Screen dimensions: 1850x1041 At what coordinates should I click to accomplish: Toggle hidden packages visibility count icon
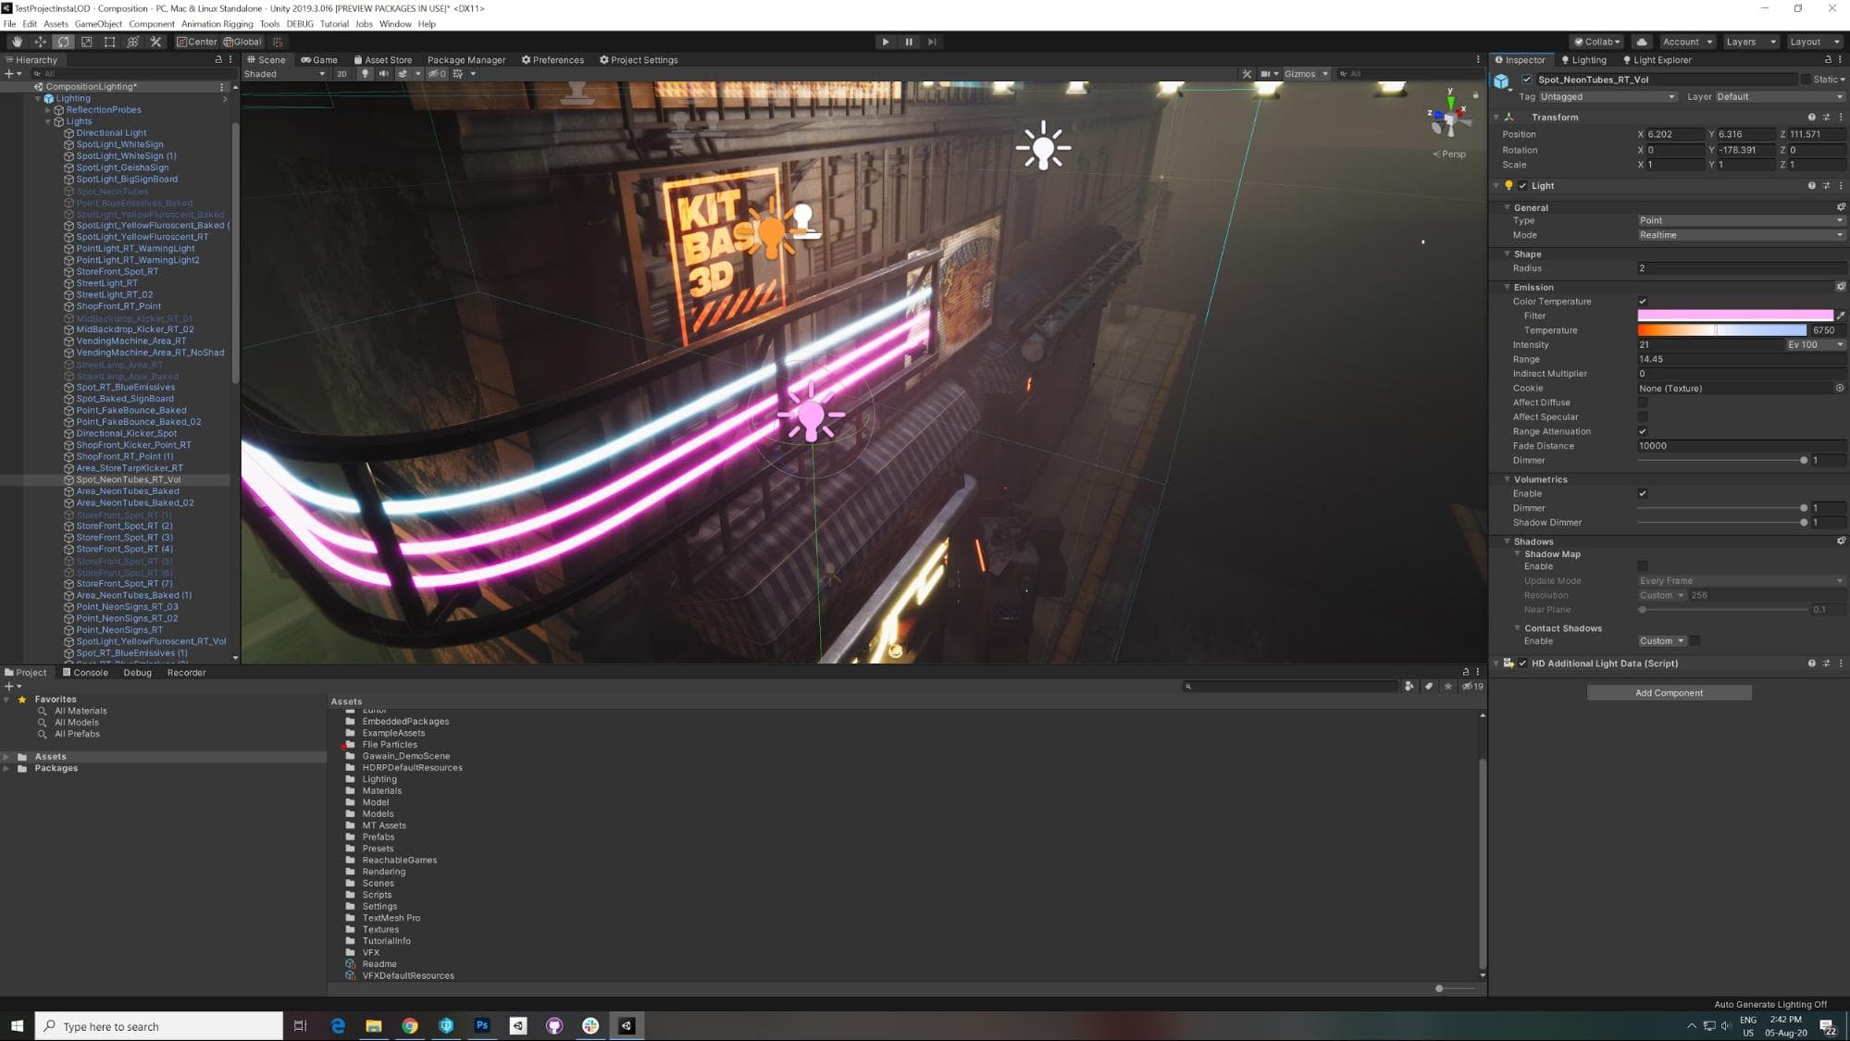point(1472,687)
